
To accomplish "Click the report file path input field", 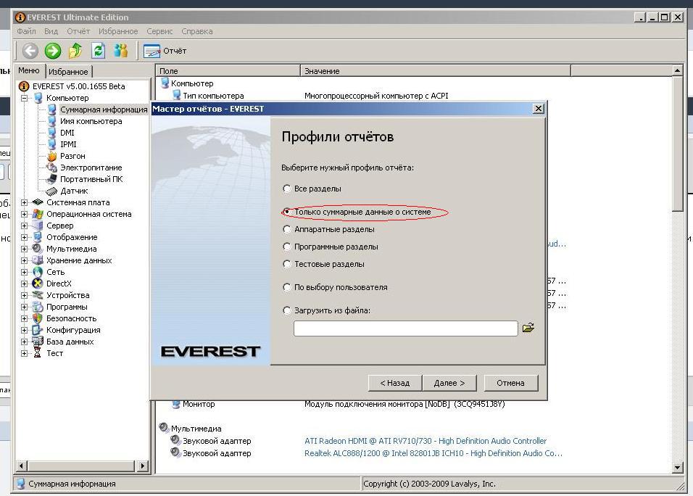I will 405,328.
